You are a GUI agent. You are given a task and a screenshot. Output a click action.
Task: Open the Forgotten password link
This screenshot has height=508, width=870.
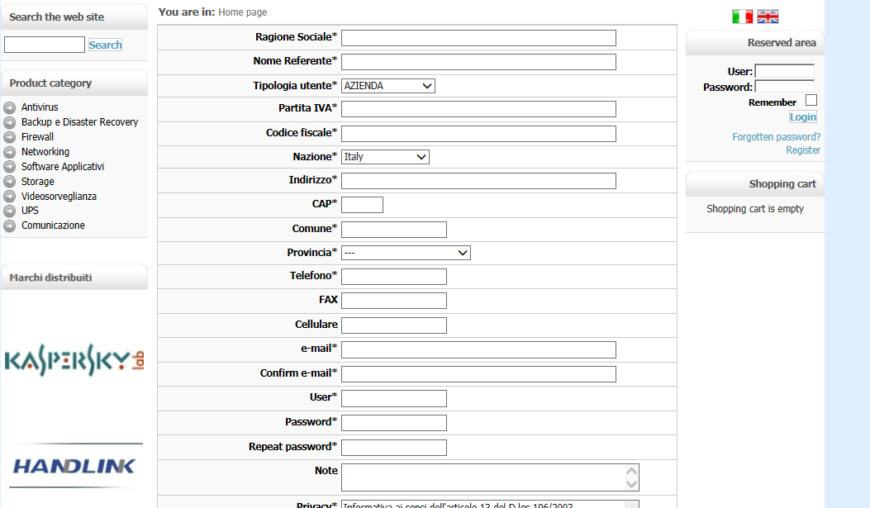coord(777,137)
